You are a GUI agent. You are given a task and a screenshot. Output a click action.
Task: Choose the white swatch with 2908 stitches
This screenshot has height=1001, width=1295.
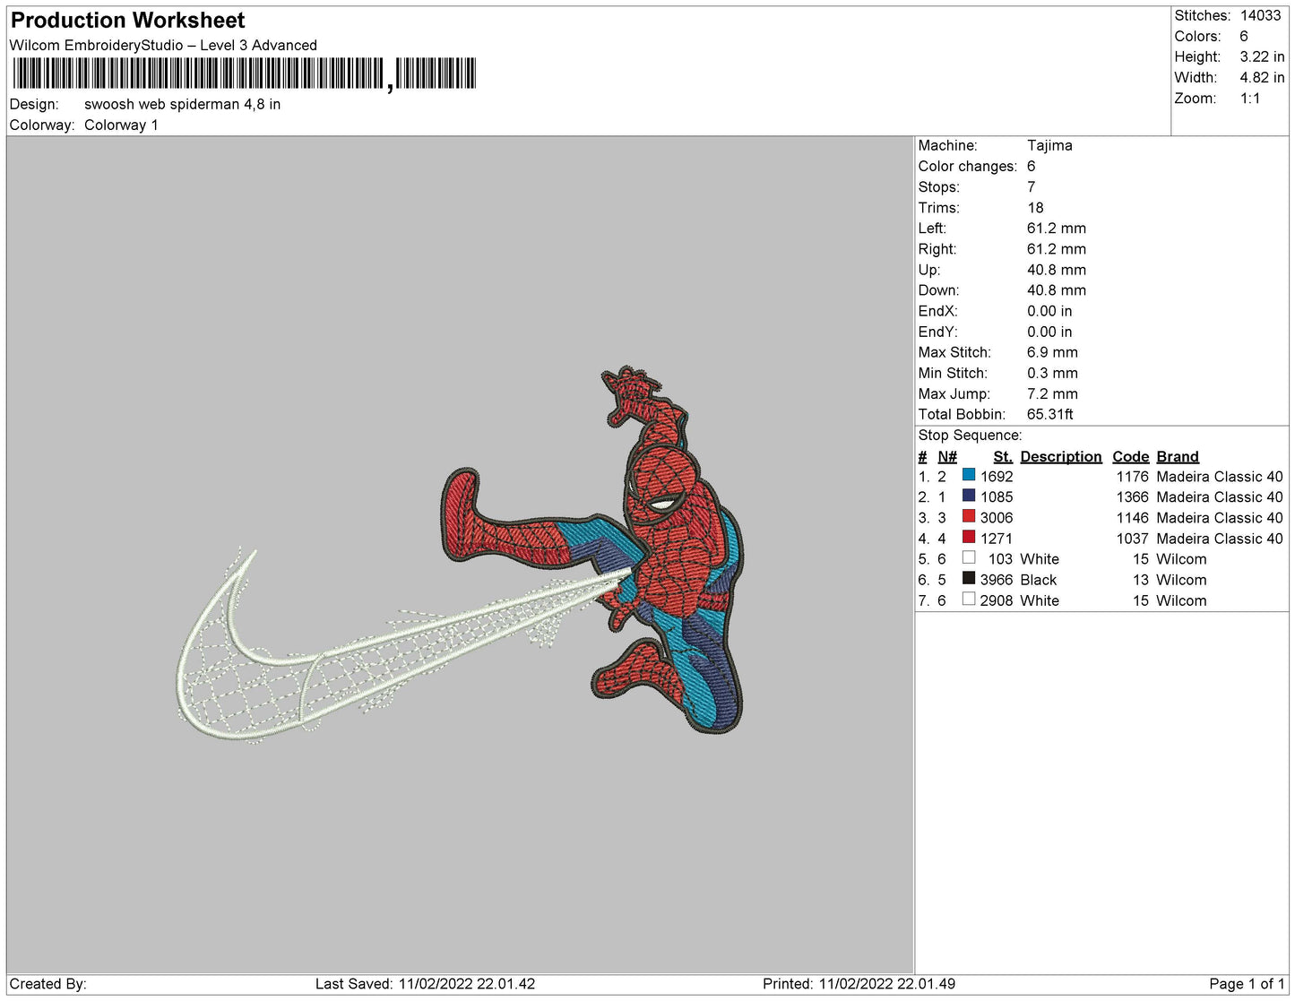point(968,599)
